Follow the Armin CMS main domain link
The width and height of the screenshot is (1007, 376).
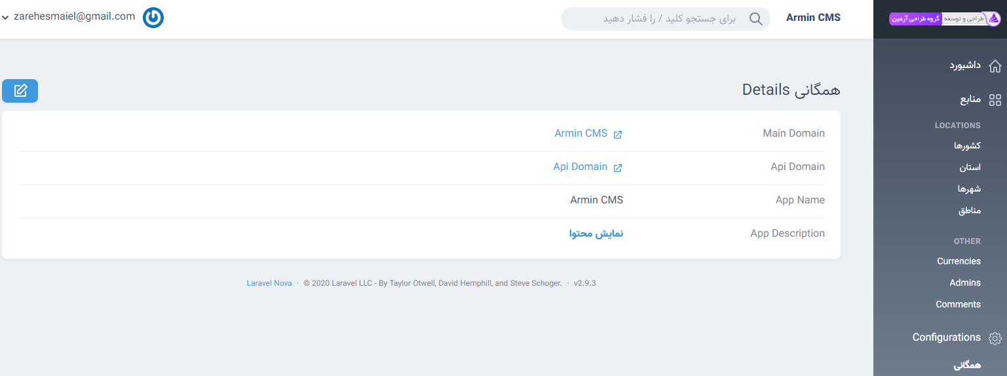pyautogui.click(x=580, y=133)
